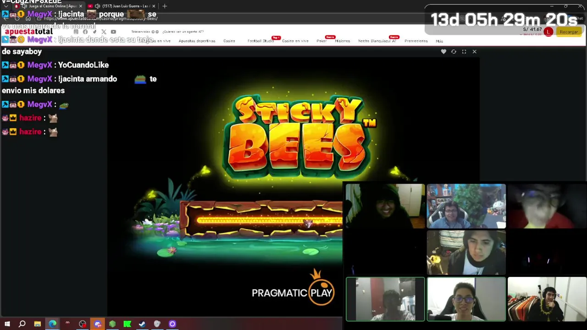Open the Promociones menu item
The width and height of the screenshot is (587, 330).
tap(416, 41)
